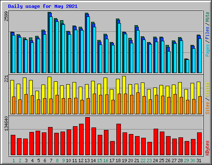Click day label 11 on the x-axis

[x=75, y=160]
